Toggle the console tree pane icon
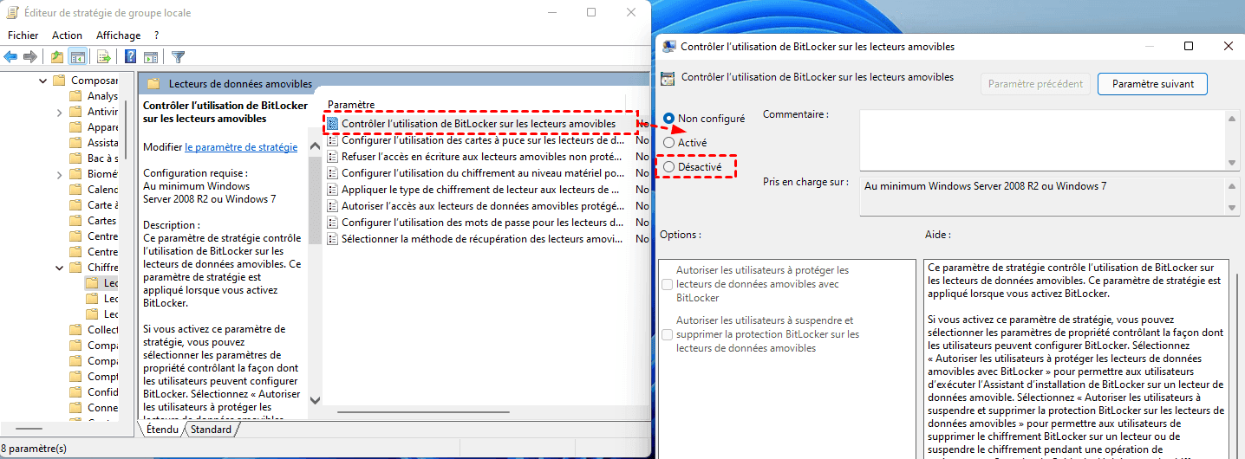The image size is (1245, 459). 78,57
